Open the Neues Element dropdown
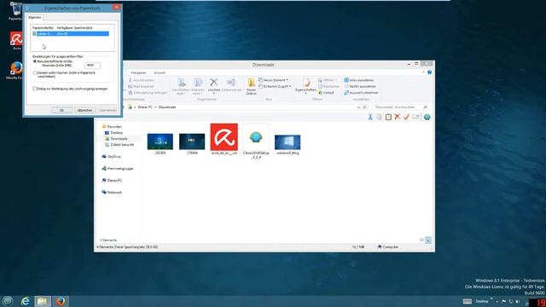The width and height of the screenshot is (546, 307). tap(273, 80)
